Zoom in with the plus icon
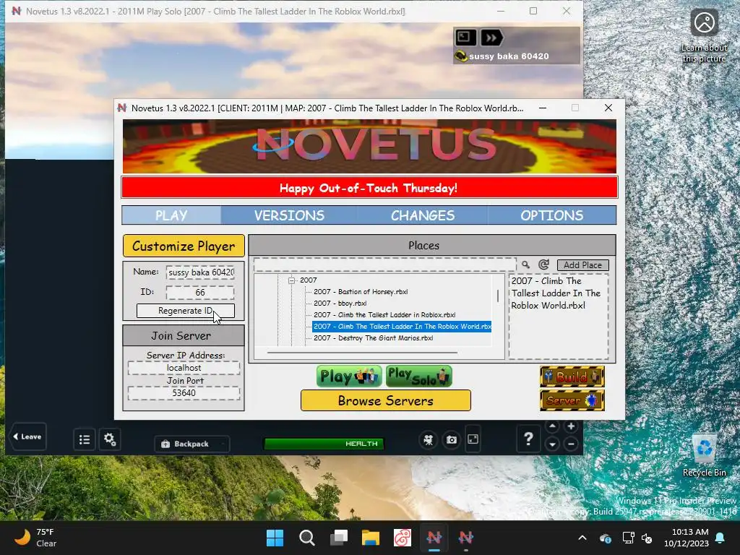740x555 pixels. [x=571, y=426]
